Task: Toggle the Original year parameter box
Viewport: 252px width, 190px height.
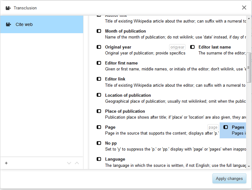Action: click(99, 47)
